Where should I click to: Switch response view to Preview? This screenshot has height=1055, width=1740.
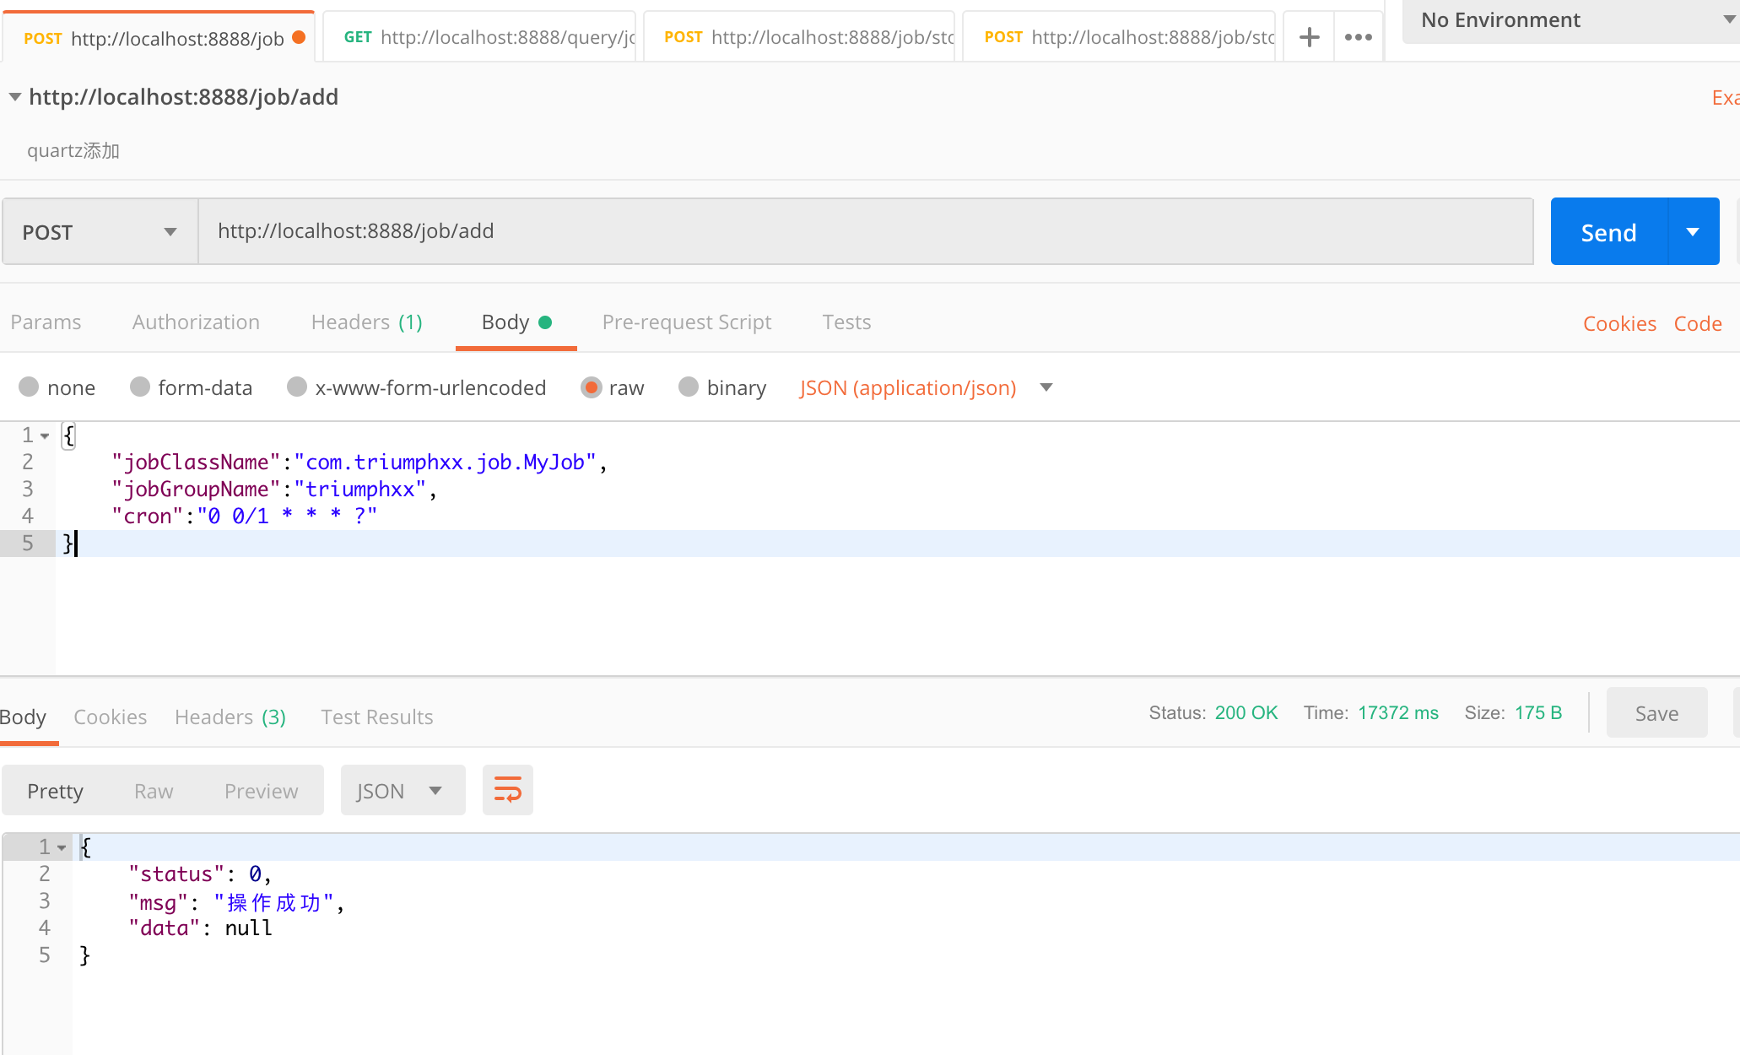[261, 791]
